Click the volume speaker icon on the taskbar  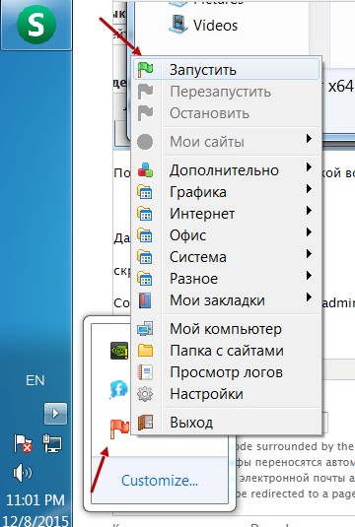pos(23,473)
